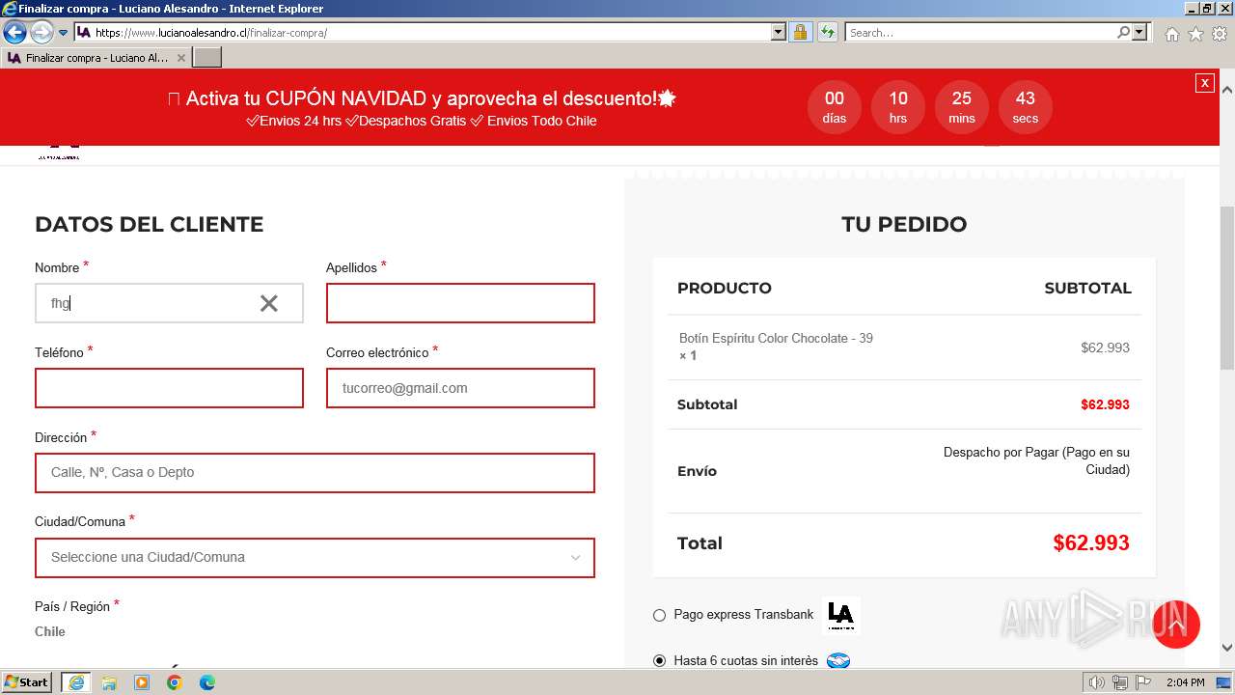Click the red scroll-to-top button
The width and height of the screenshot is (1235, 695).
[1175, 625]
